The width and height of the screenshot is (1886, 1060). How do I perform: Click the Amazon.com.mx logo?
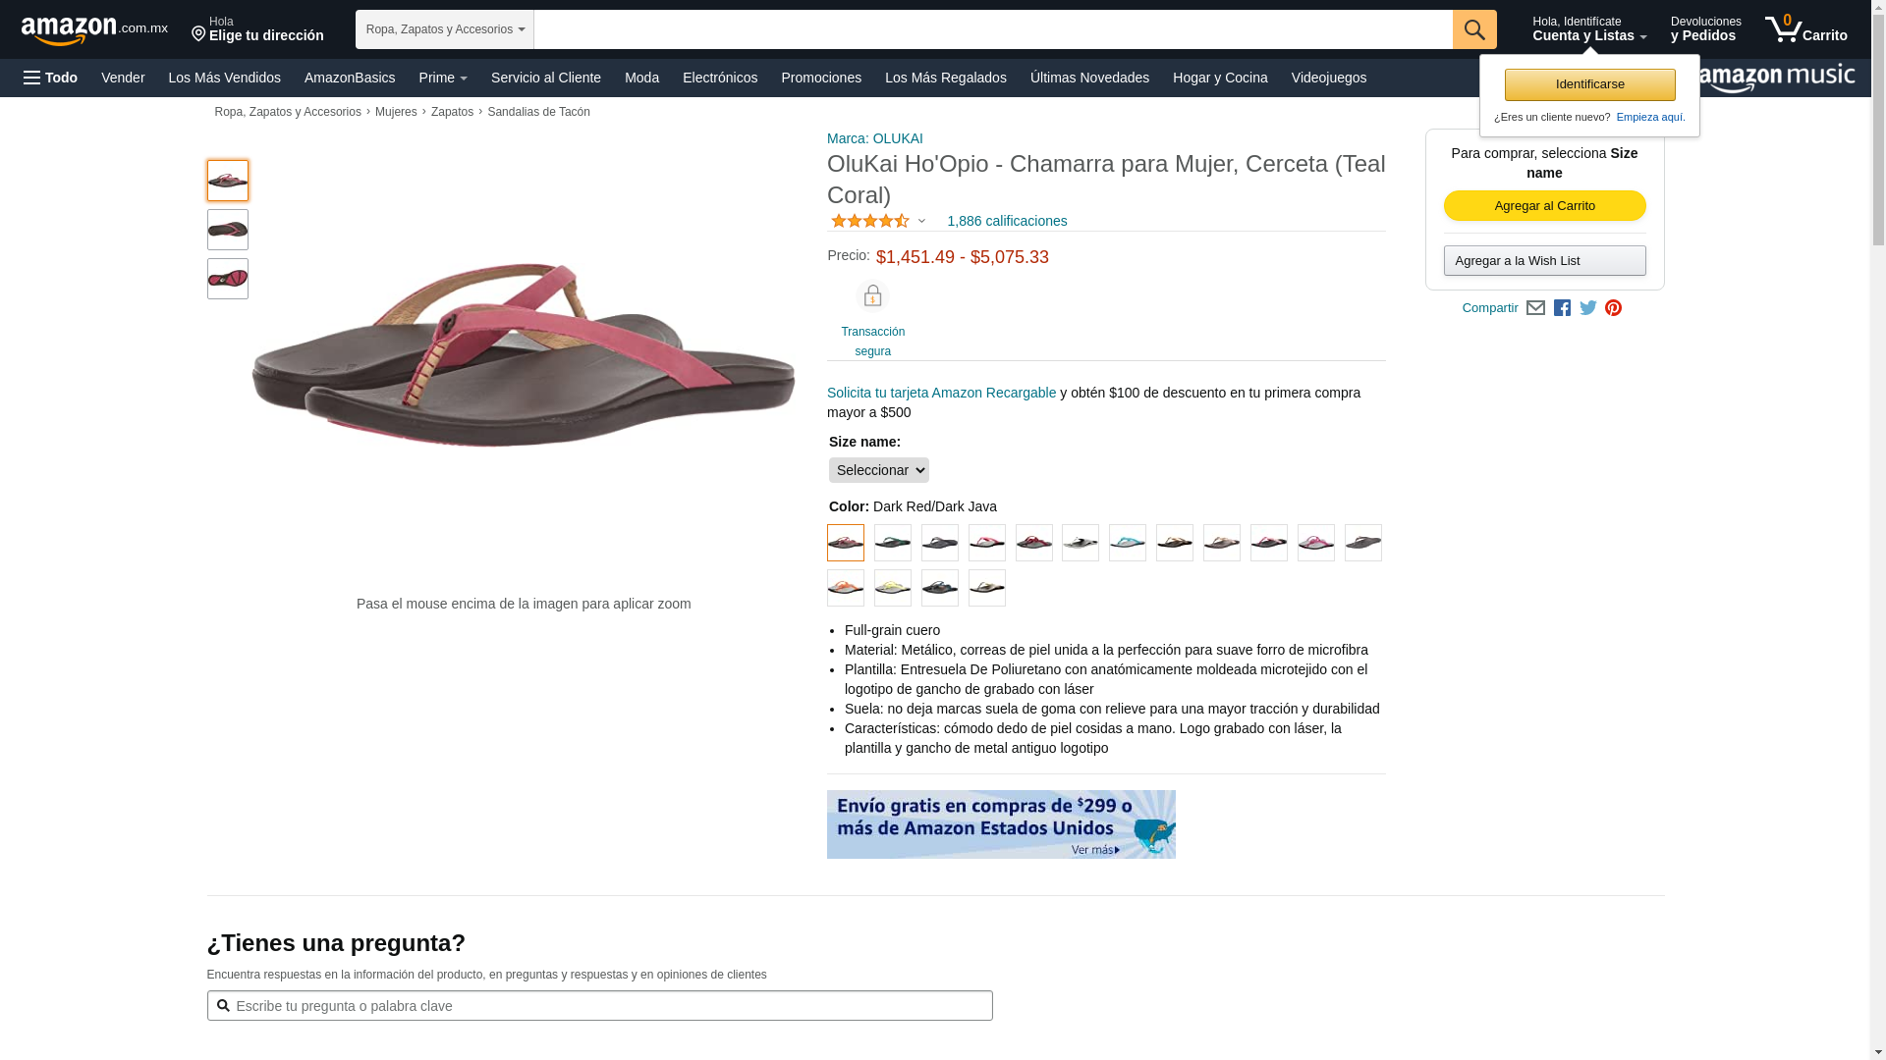[x=94, y=30]
